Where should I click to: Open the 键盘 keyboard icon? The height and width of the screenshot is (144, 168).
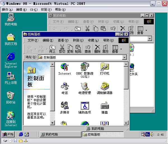[105, 108]
